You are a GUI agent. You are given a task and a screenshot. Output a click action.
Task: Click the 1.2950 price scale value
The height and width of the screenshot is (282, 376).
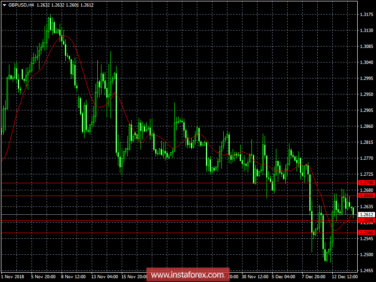[367, 94]
